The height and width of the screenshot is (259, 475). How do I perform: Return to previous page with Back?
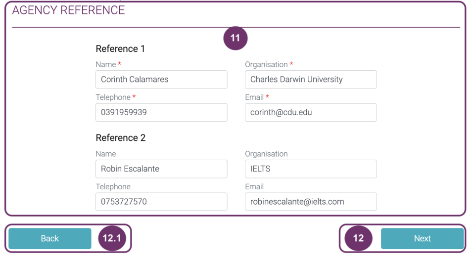(x=50, y=239)
